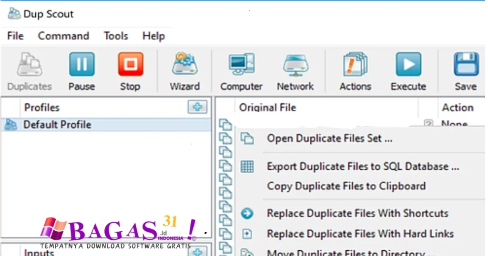Add a new profile with plus button
Viewport: 488px width, 256px height.
197,107
